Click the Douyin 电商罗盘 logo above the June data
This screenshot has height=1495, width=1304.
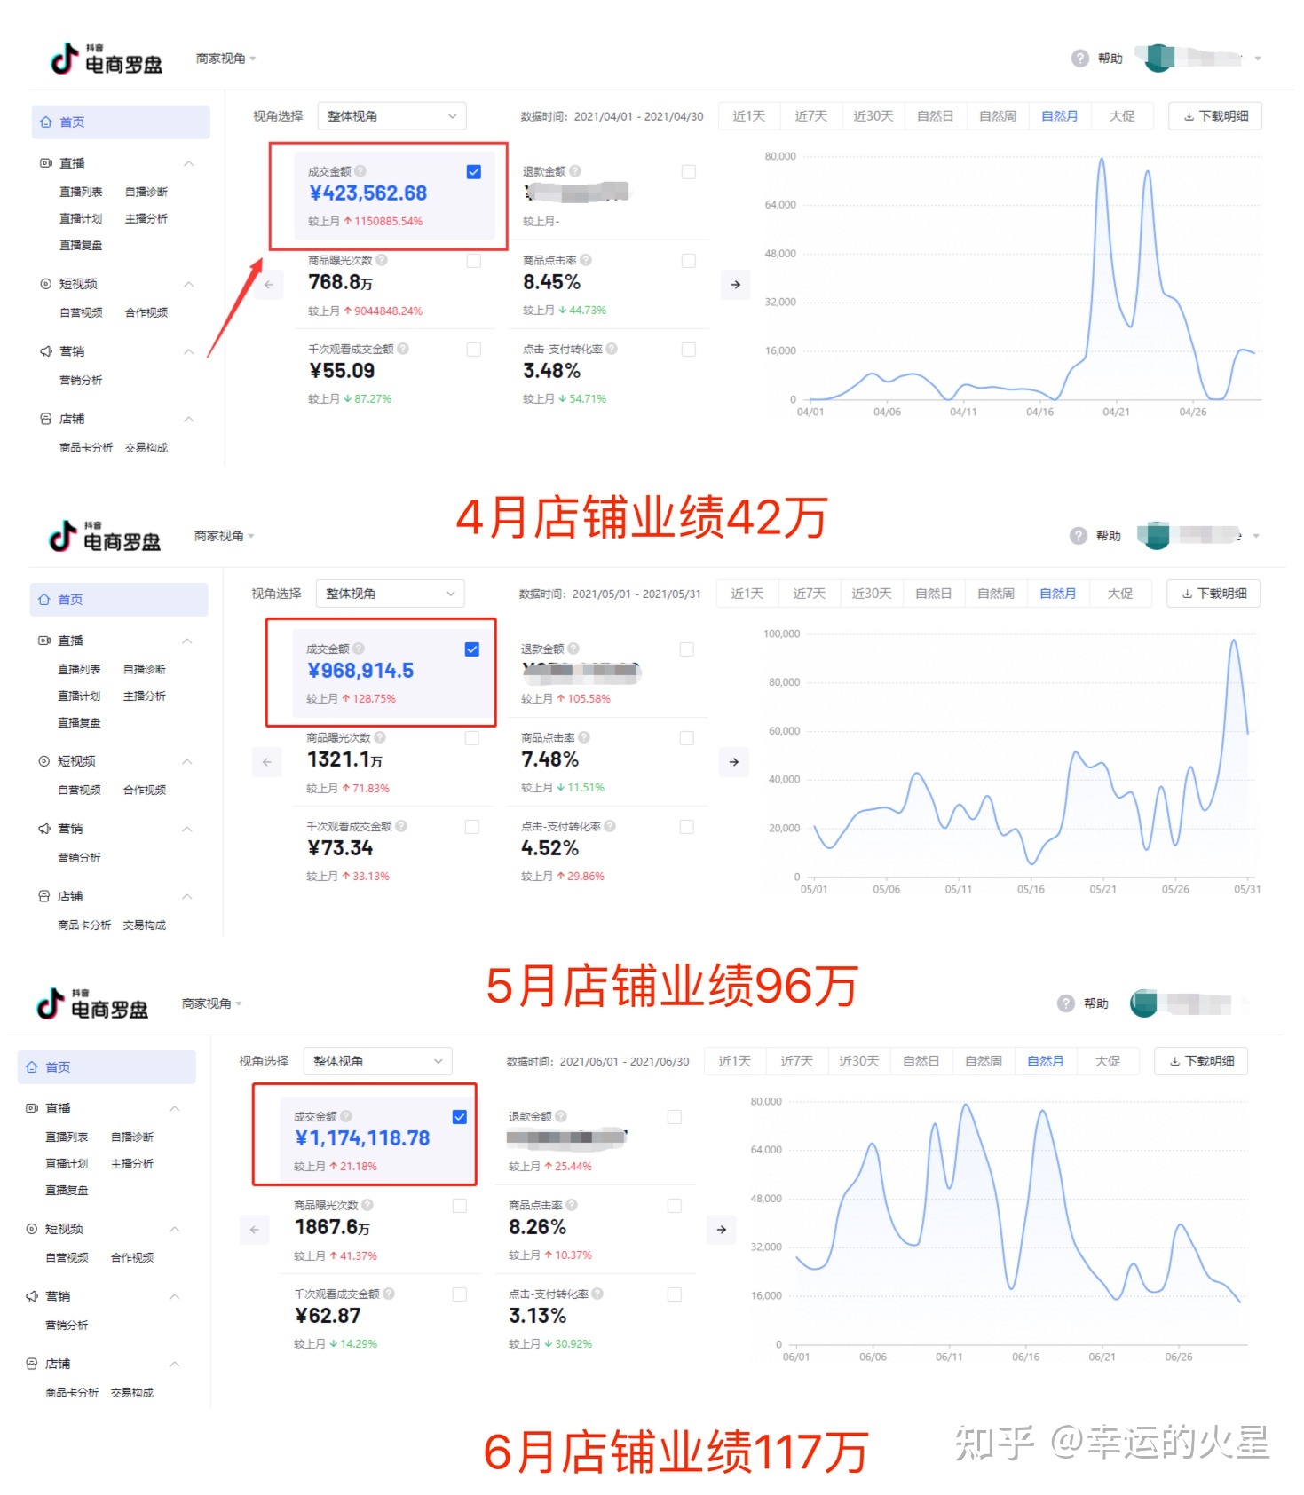click(x=92, y=1003)
